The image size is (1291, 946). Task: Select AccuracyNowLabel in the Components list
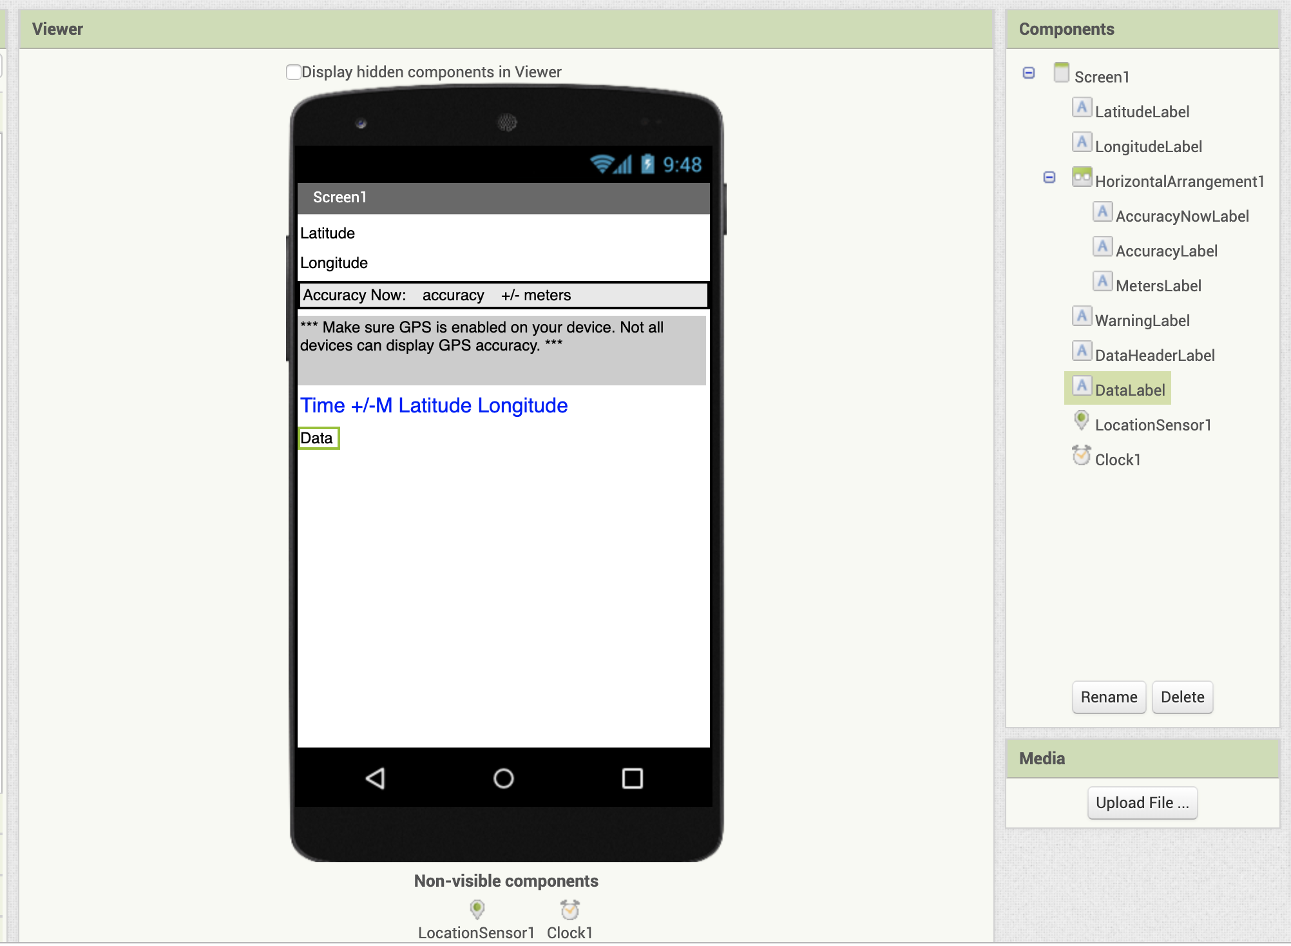[x=1182, y=216]
